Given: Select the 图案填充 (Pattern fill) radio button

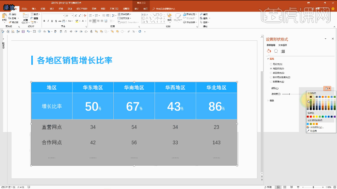Looking at the screenshot, I should click(271, 81).
